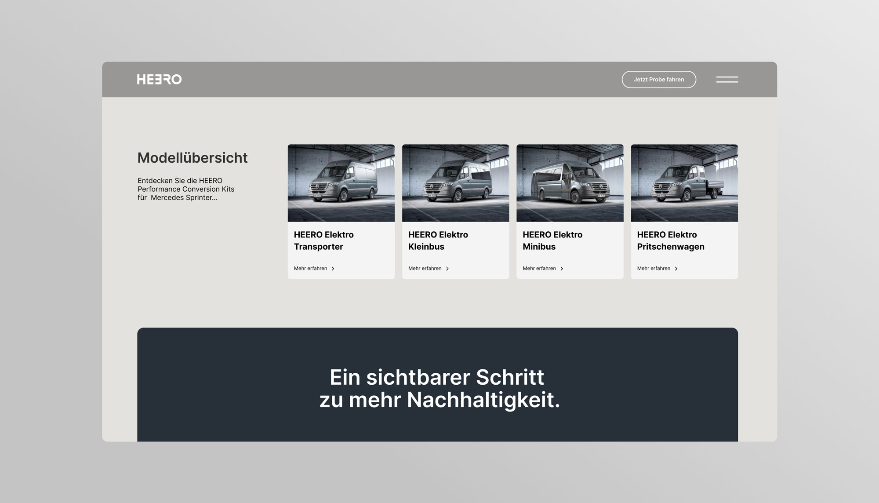
Task: Follow Mehr erfahren link under Minibus
Action: pyautogui.click(x=539, y=268)
